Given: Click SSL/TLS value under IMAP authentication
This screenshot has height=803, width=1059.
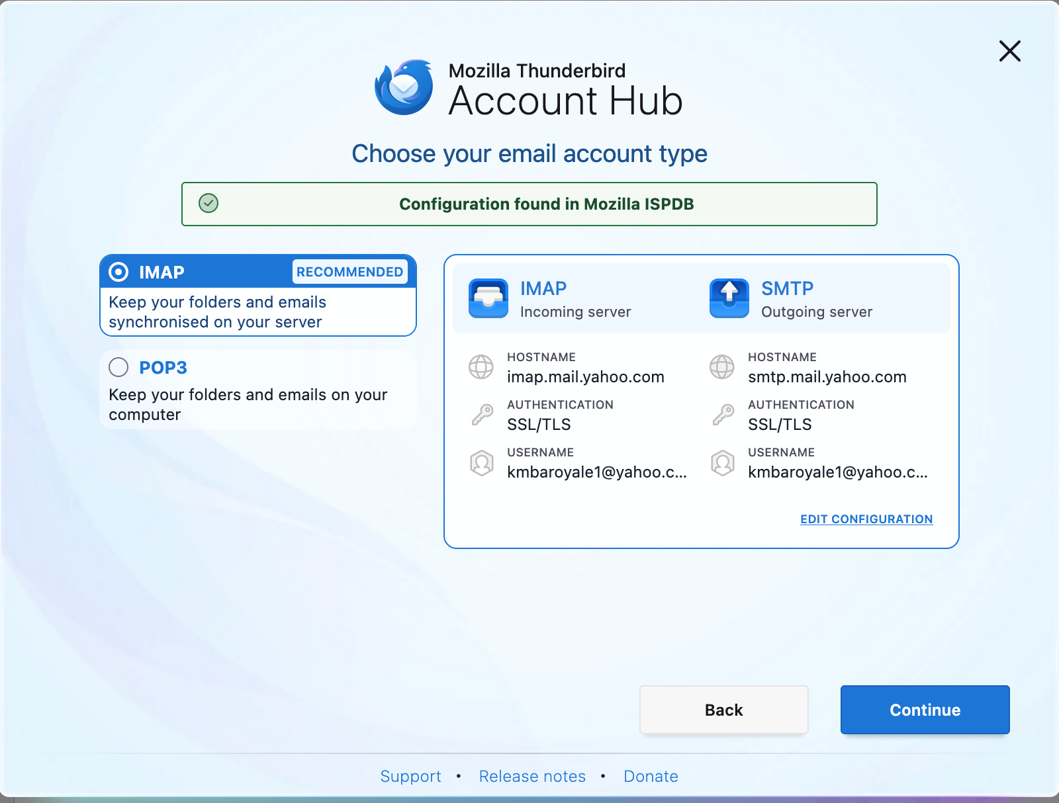Looking at the screenshot, I should pos(539,425).
